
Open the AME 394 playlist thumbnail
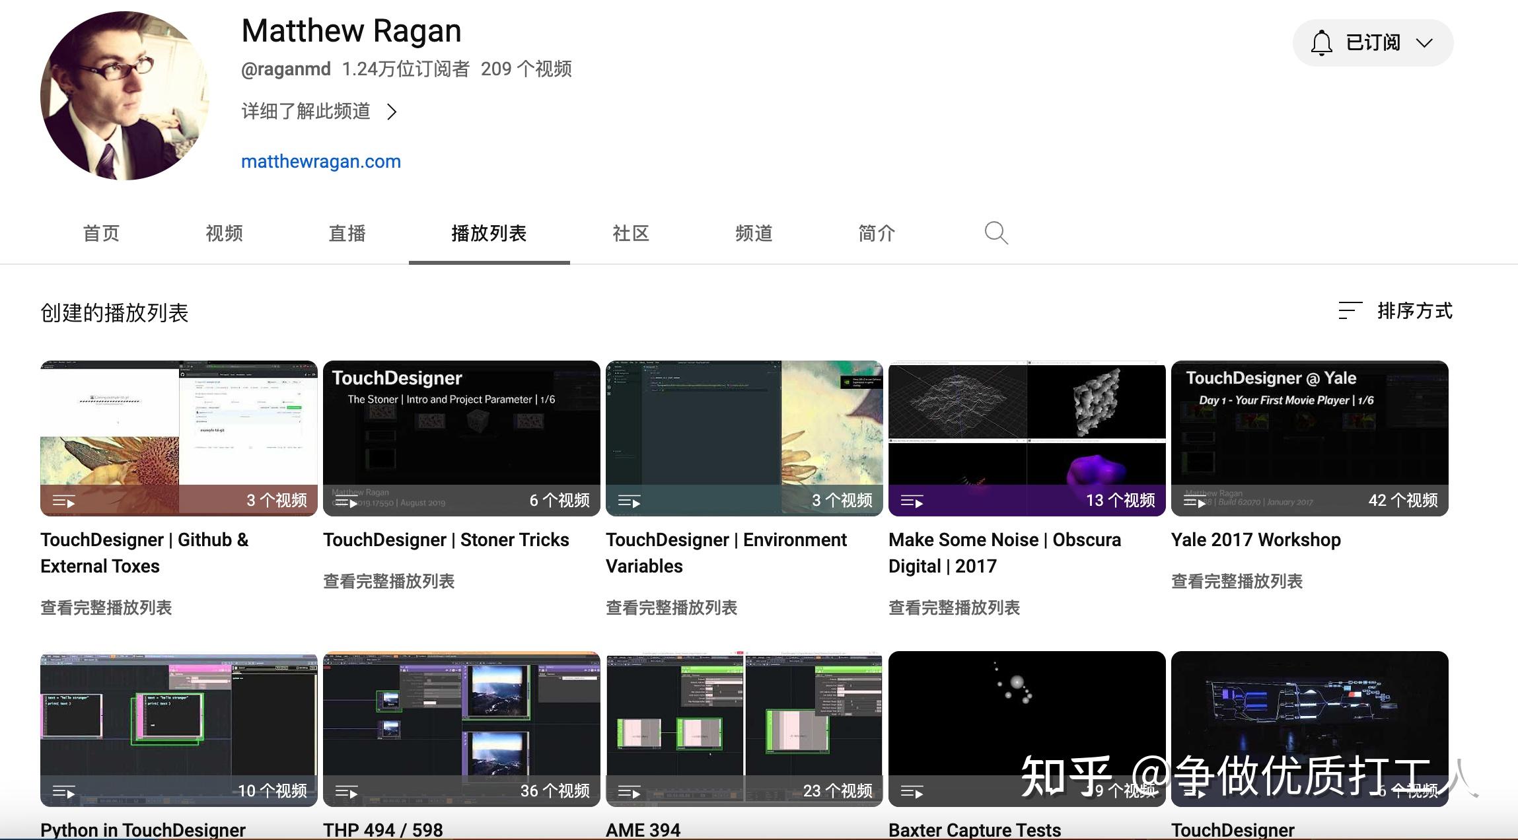tap(744, 728)
